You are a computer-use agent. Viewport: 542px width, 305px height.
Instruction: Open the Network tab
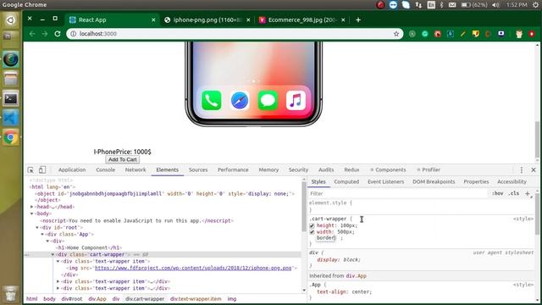tap(135, 169)
